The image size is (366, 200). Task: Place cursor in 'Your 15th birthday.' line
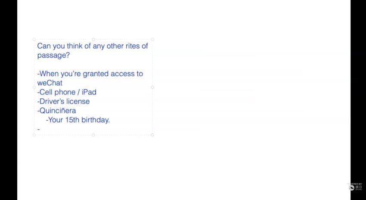pyautogui.click(x=78, y=120)
